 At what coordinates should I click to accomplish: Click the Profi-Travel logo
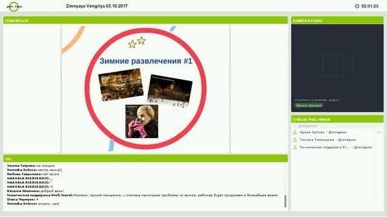tap(14, 7)
